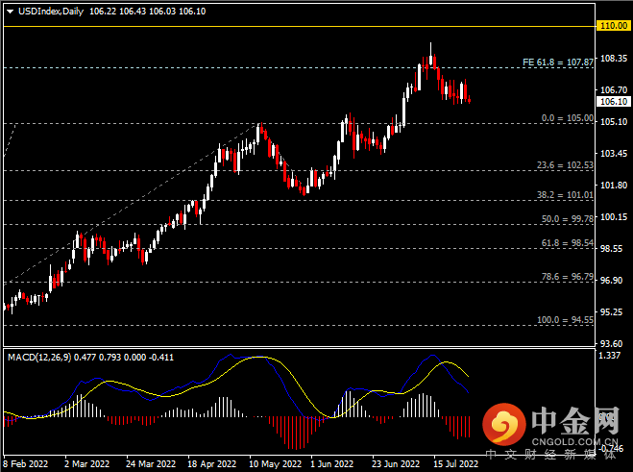Select the 0.0 = 105.00 Fibonacci label
The width and height of the screenshot is (633, 472).
pyautogui.click(x=567, y=118)
